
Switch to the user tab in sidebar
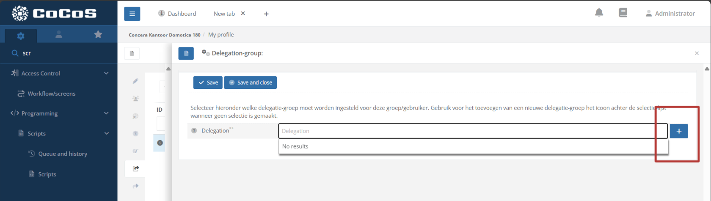pos(59,35)
